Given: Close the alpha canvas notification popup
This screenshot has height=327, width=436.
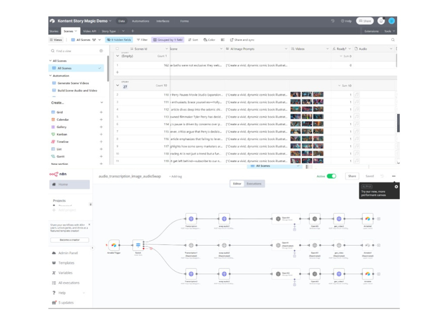Looking at the screenshot, I should tap(396, 187).
